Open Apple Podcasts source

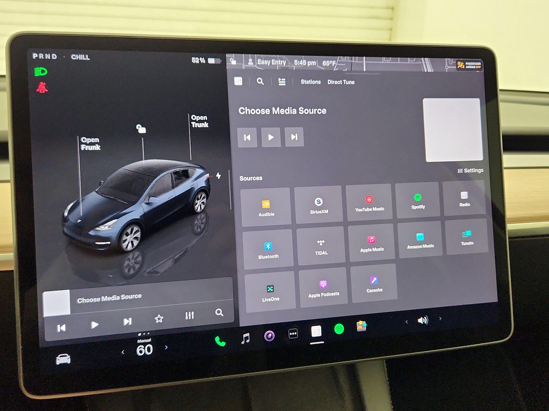click(324, 287)
